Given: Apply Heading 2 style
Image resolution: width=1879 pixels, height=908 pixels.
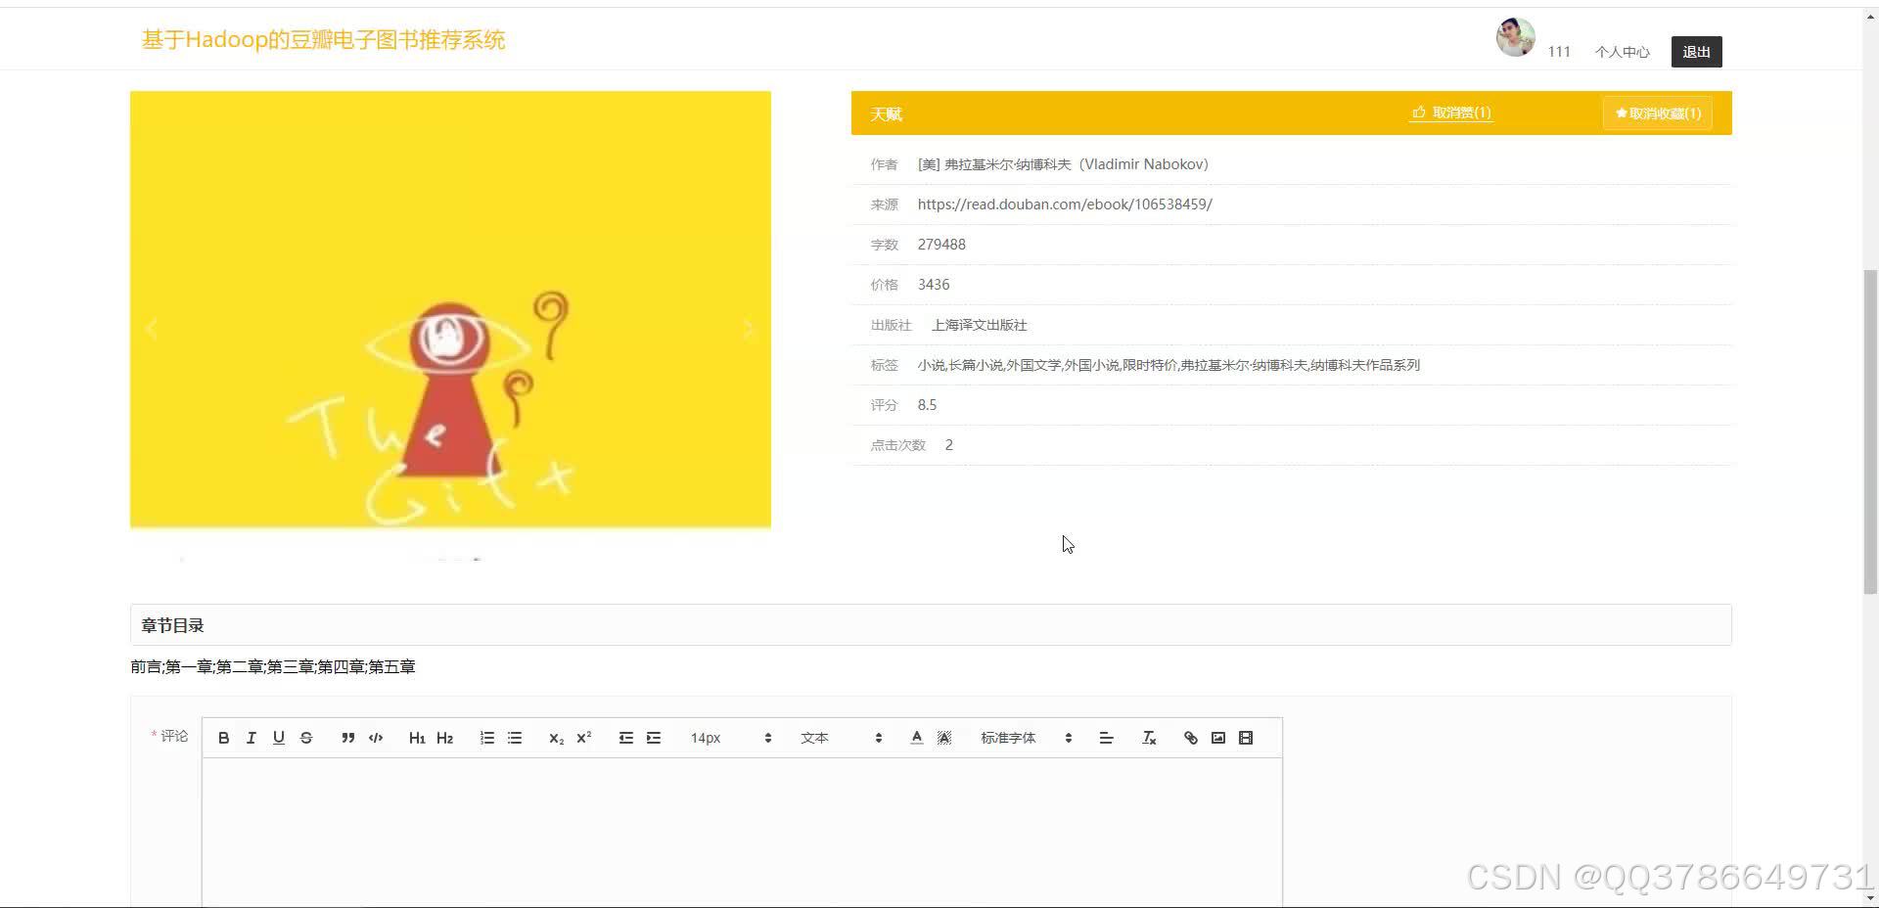Looking at the screenshot, I should (x=445, y=738).
